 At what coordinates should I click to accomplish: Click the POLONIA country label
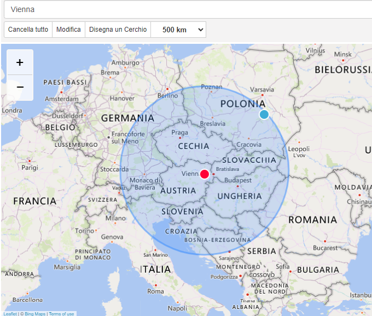[242, 104]
